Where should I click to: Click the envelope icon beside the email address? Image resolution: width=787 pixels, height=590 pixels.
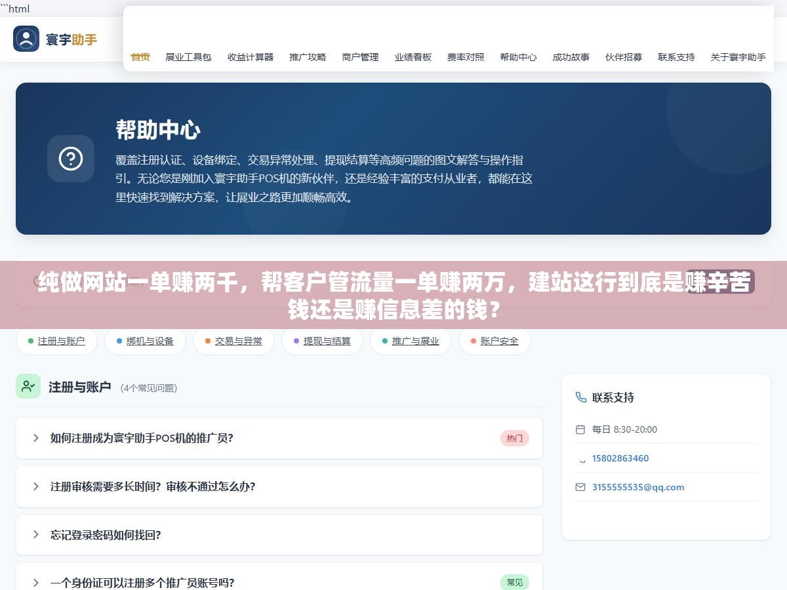[x=580, y=487]
